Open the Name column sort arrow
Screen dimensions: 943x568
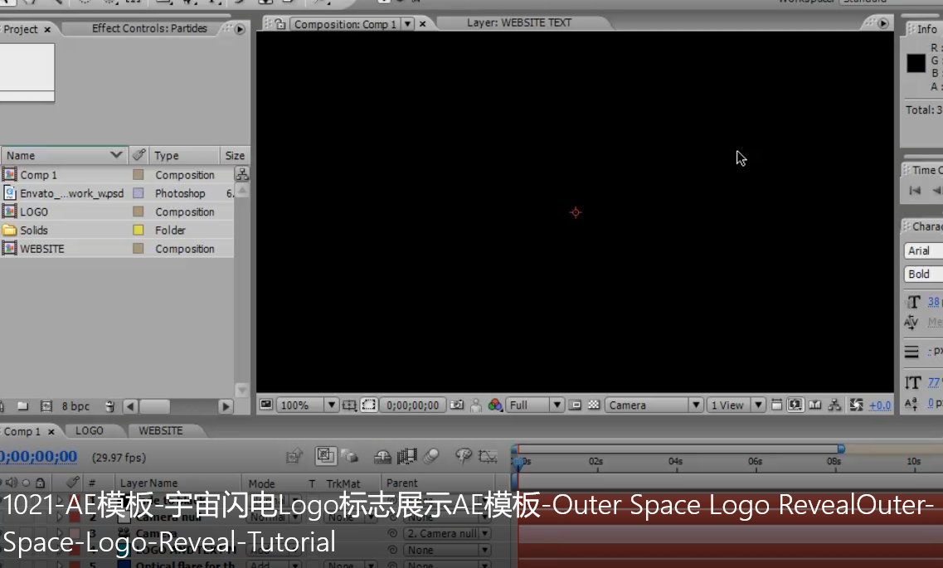point(116,155)
